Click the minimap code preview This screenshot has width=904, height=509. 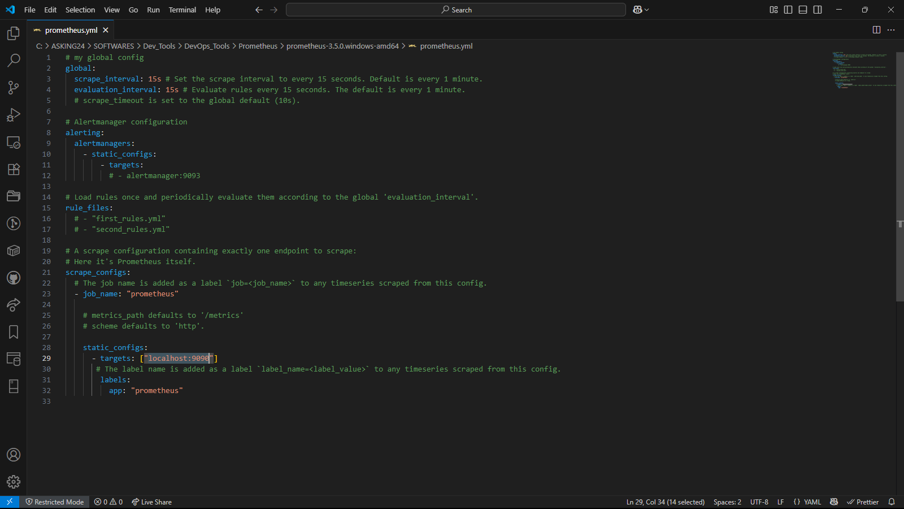863,70
